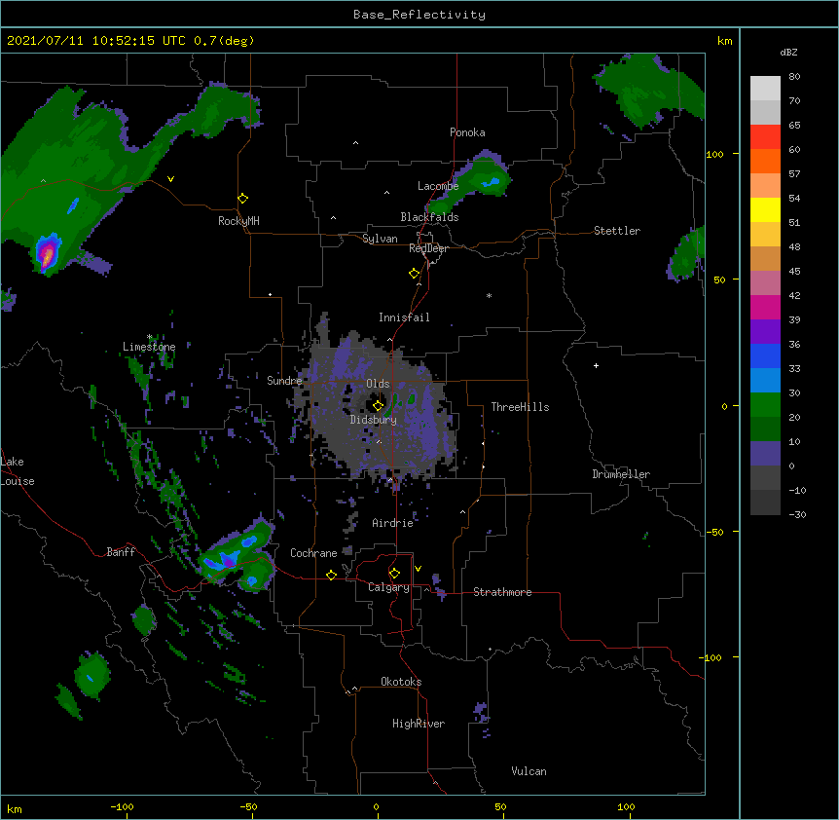The height and width of the screenshot is (820, 839).
Task: Click the dBZ legend heading
Action: click(788, 52)
